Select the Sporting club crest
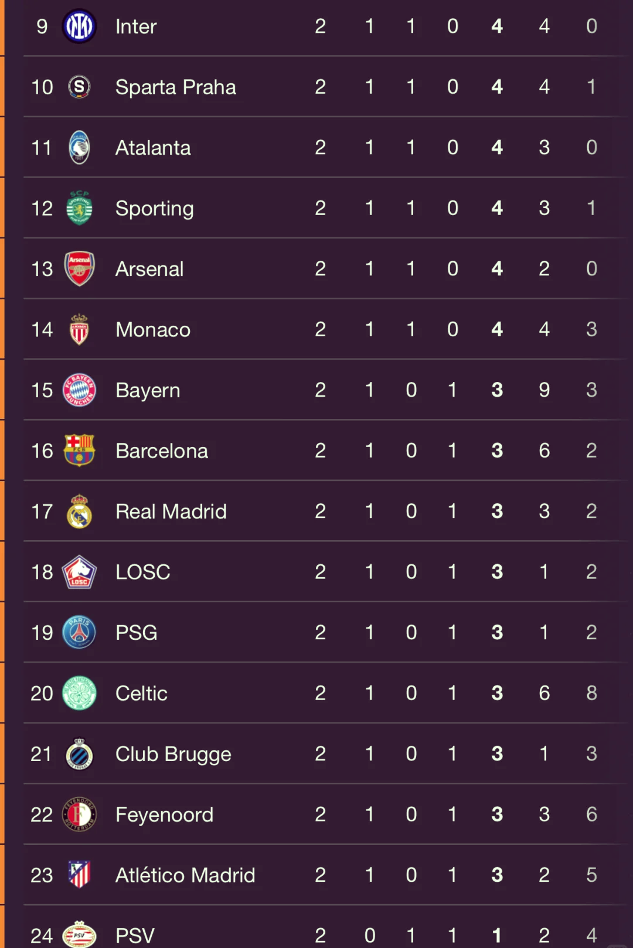This screenshot has height=948, width=633. tap(79, 208)
